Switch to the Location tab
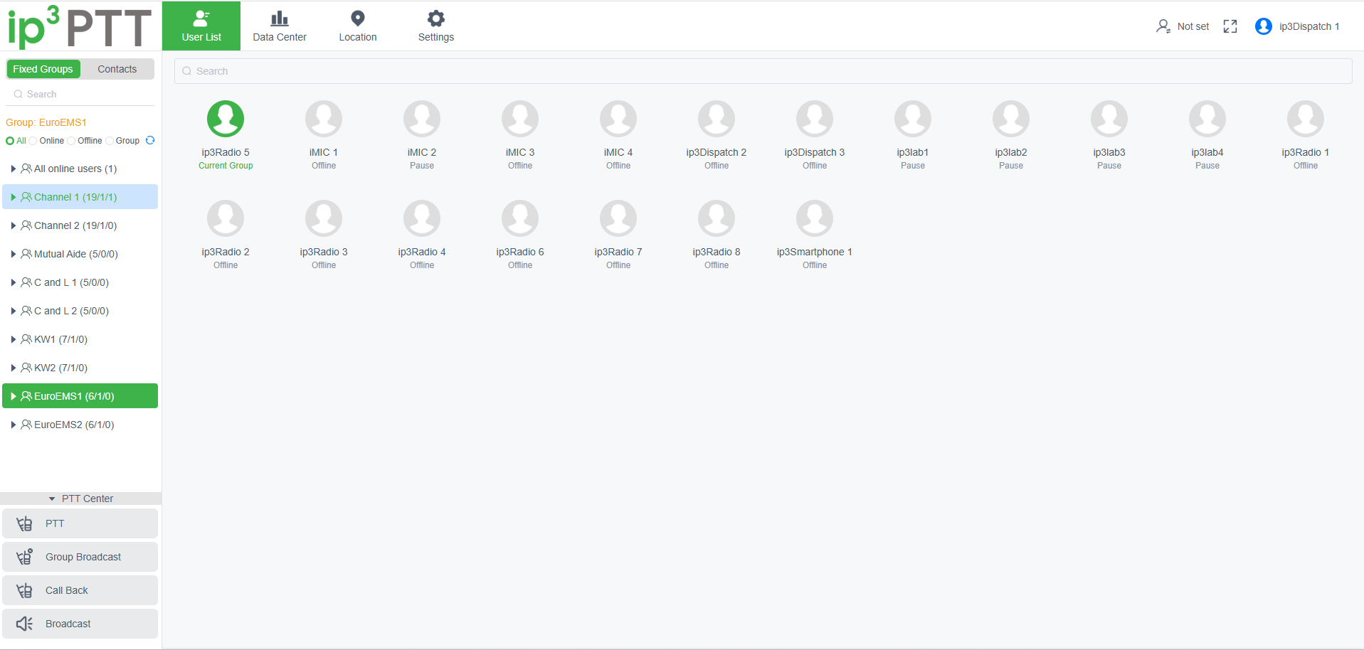 pyautogui.click(x=358, y=26)
